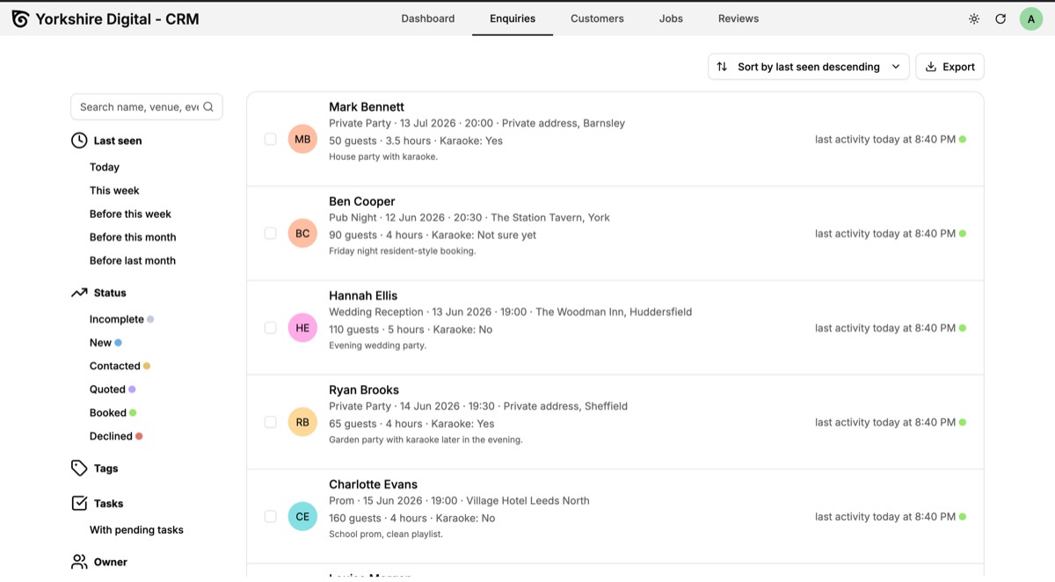The height and width of the screenshot is (582, 1055).
Task: Open the Jobs tab
Action: click(671, 18)
